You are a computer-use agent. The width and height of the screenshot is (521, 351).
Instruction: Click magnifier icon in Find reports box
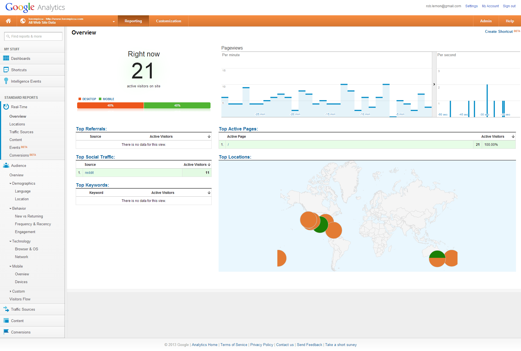(8, 36)
